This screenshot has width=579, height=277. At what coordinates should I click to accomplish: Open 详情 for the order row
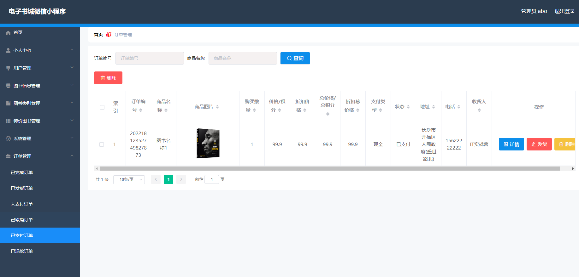pos(511,144)
